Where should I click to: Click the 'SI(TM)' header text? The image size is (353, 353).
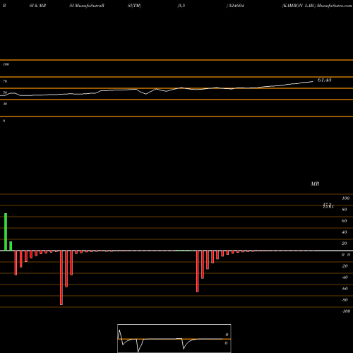[x=134, y=6]
